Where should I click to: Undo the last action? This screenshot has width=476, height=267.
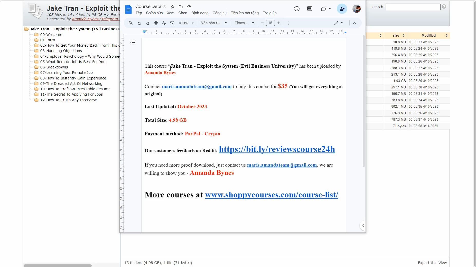coord(139,23)
